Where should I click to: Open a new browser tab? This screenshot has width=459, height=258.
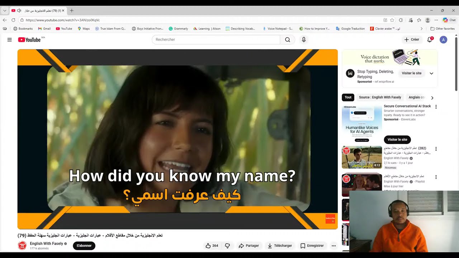click(72, 10)
